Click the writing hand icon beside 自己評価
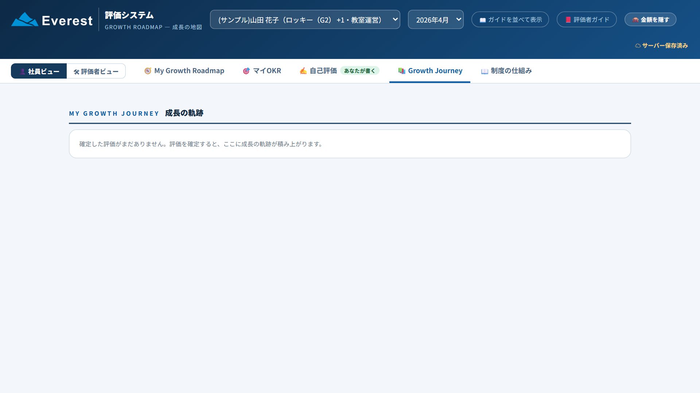This screenshot has height=393, width=700. click(x=303, y=71)
